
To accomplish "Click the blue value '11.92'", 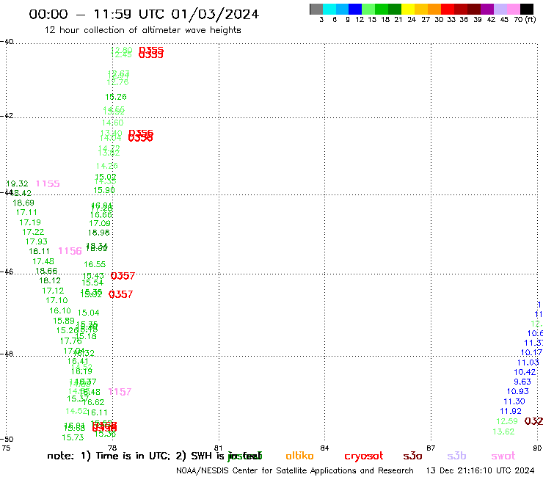I will [511, 411].
